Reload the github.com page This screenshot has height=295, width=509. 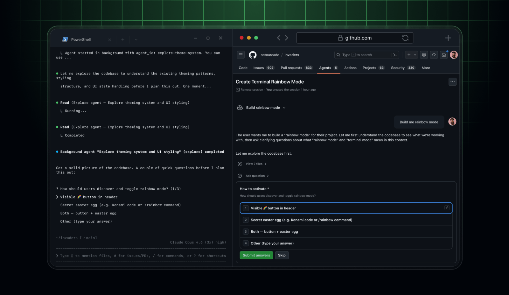[405, 38]
